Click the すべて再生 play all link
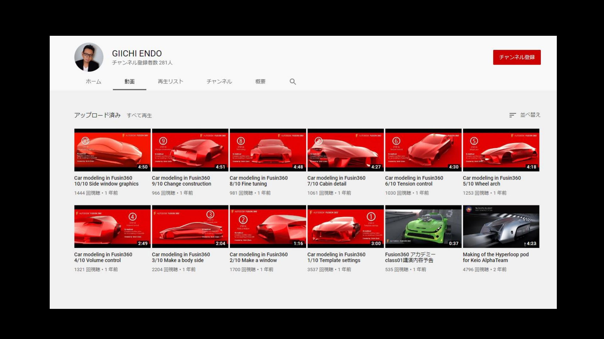Screen dimensions: 604x339 pos(139,116)
